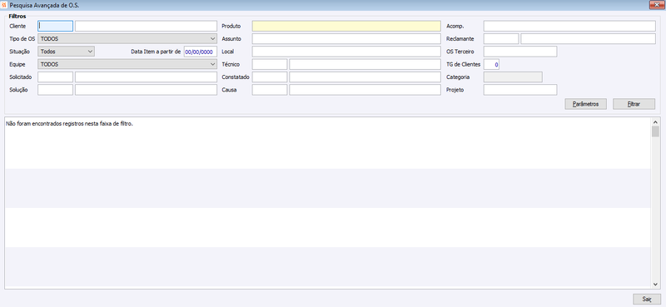Viewport: 666px width, 307px height.
Task: Exit with the Sair button
Action: pyautogui.click(x=647, y=299)
